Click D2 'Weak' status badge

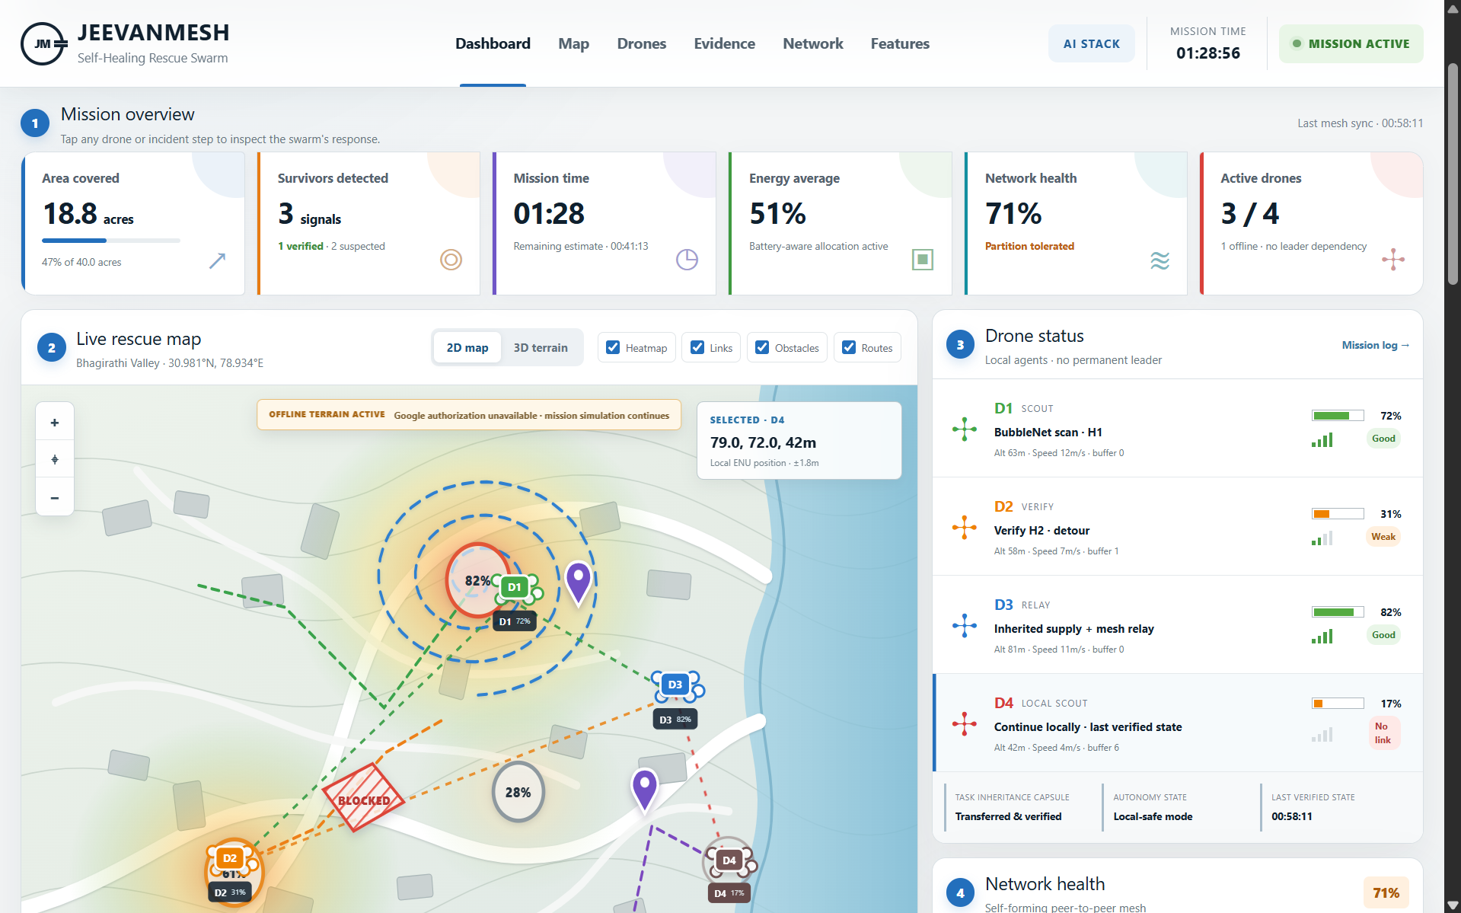(x=1383, y=537)
